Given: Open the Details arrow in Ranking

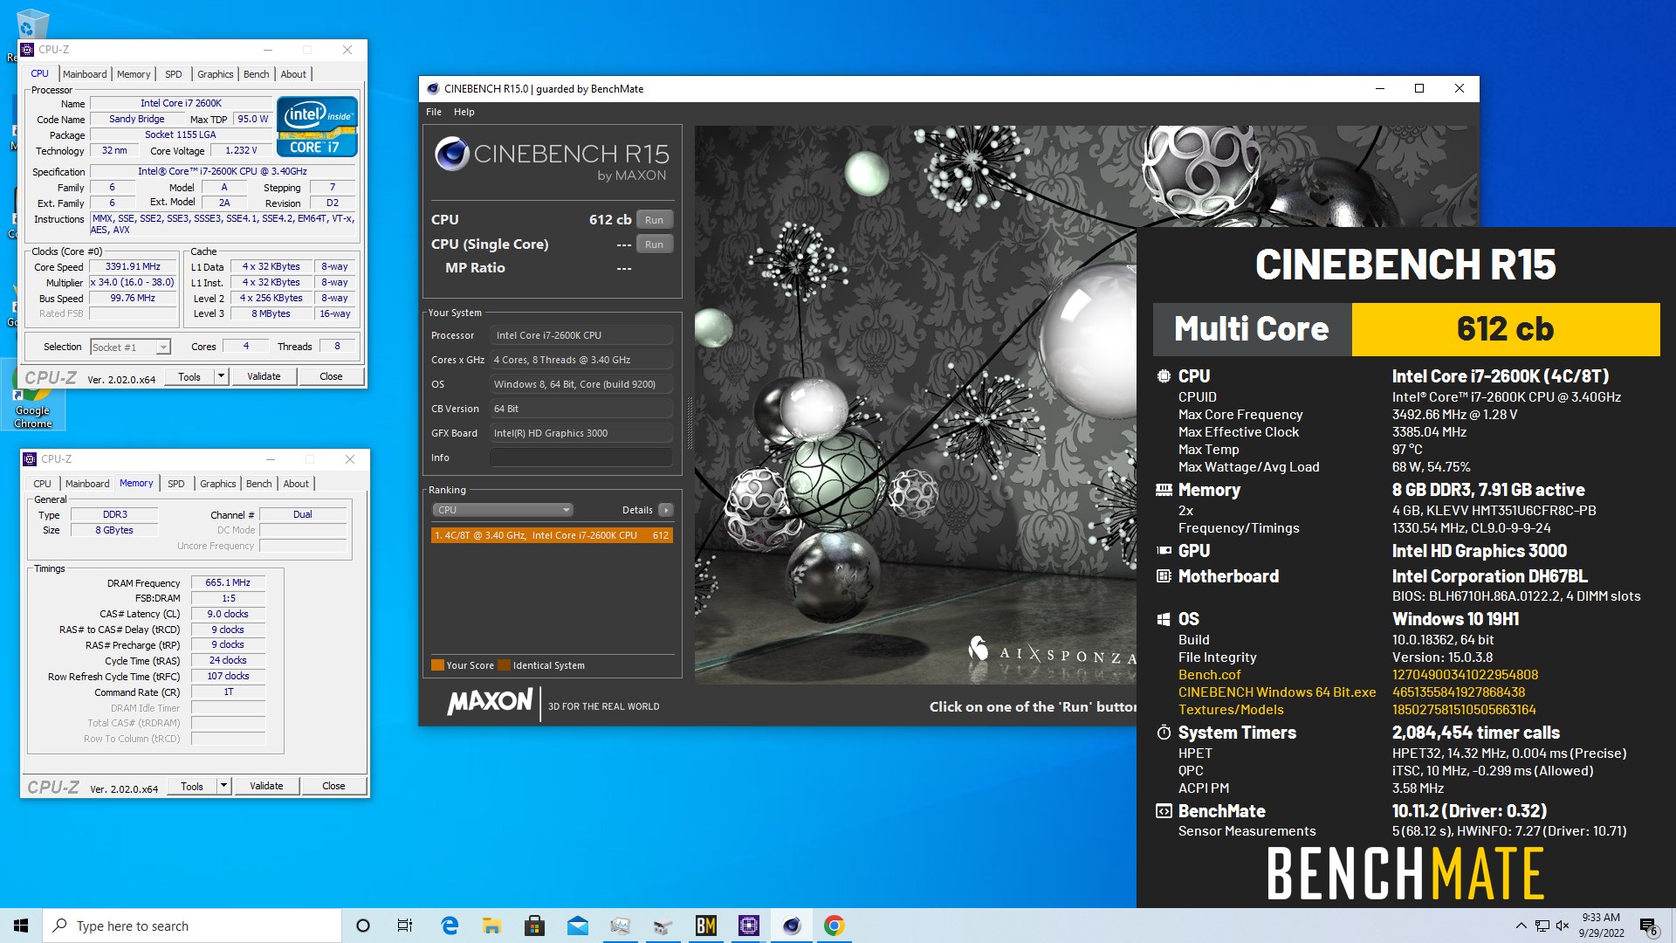Looking at the screenshot, I should click(x=666, y=510).
